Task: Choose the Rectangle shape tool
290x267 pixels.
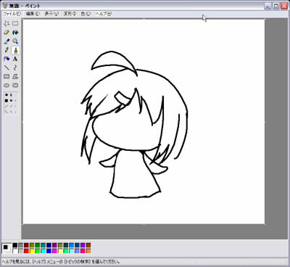Action: [7, 77]
